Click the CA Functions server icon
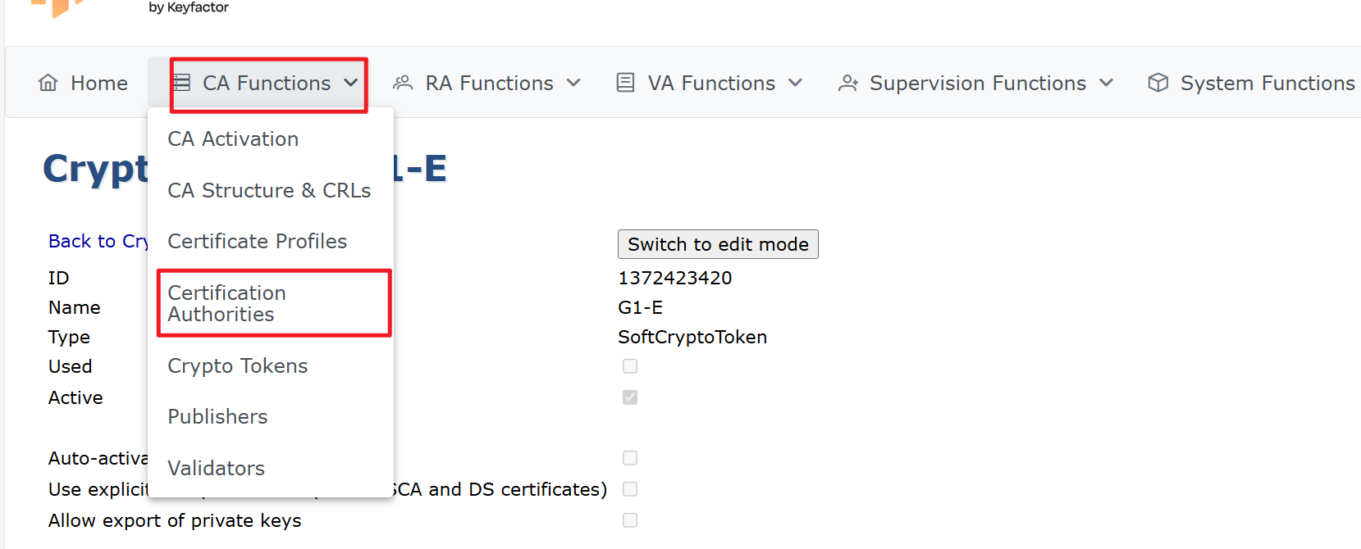Screen dimensions: 1361x549 pyautogui.click(x=182, y=83)
